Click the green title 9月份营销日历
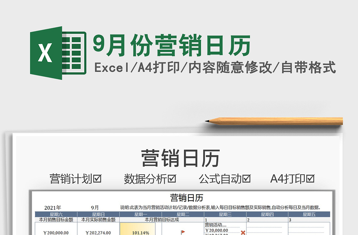The width and height of the screenshot is (358, 235). tap(172, 45)
